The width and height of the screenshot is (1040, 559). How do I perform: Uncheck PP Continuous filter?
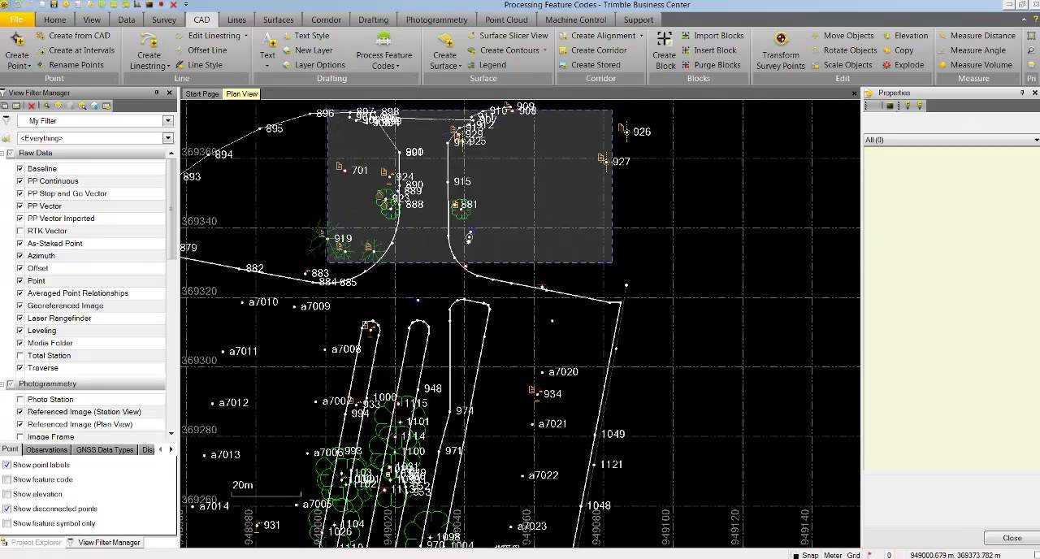tap(20, 181)
